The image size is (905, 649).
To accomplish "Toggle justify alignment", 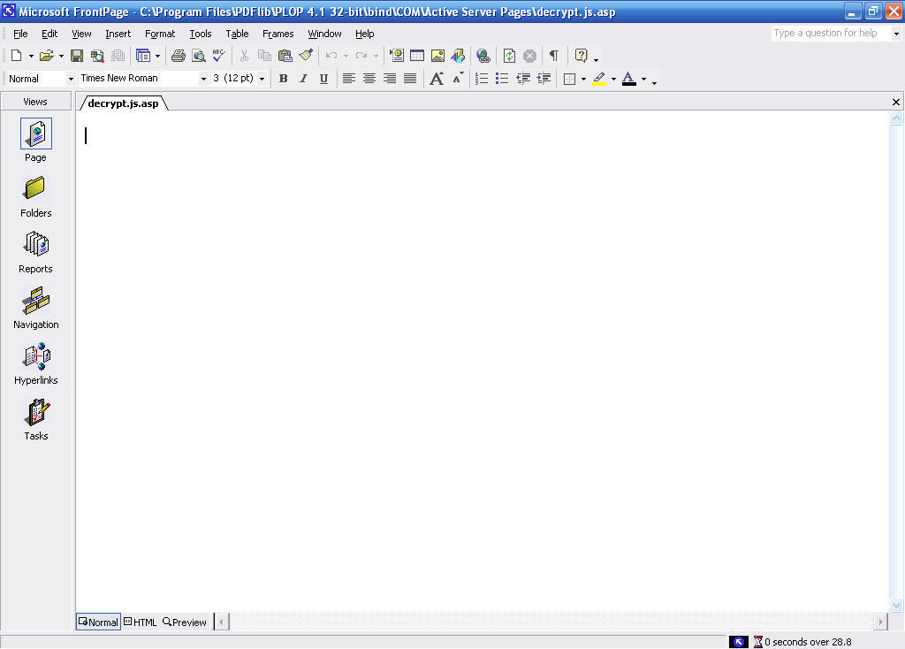I will click(410, 79).
